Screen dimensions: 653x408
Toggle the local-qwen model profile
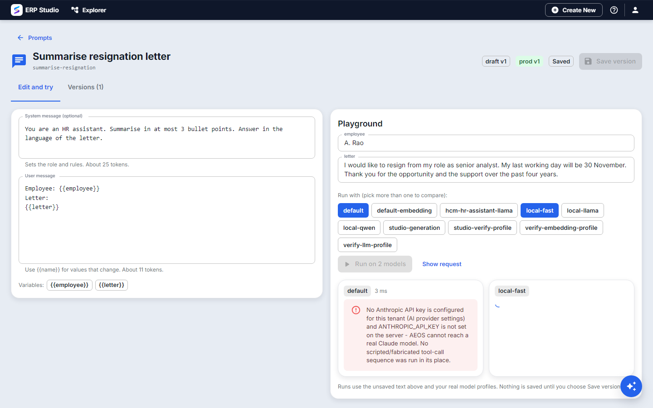(x=359, y=228)
